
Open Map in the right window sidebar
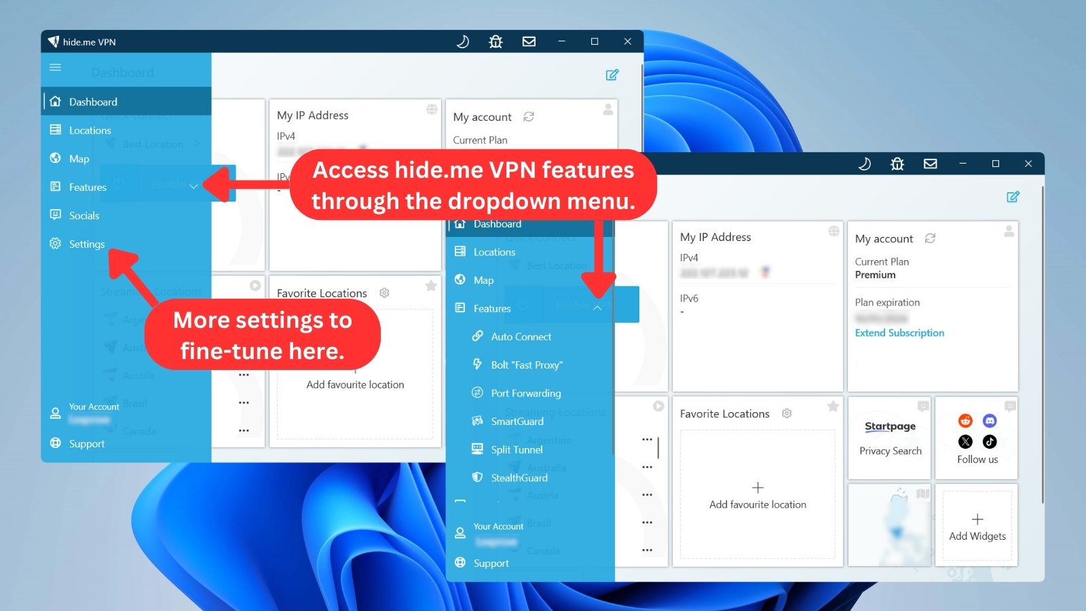pyautogui.click(x=529, y=280)
